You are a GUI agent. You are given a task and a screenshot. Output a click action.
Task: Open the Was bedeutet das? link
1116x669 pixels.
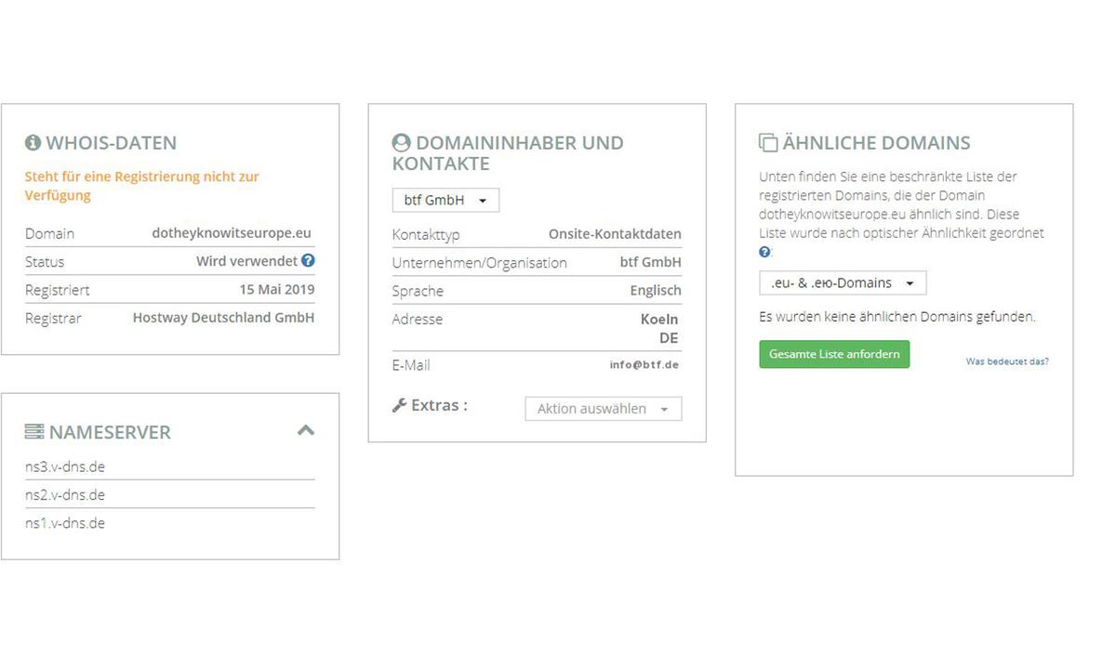pos(1007,361)
